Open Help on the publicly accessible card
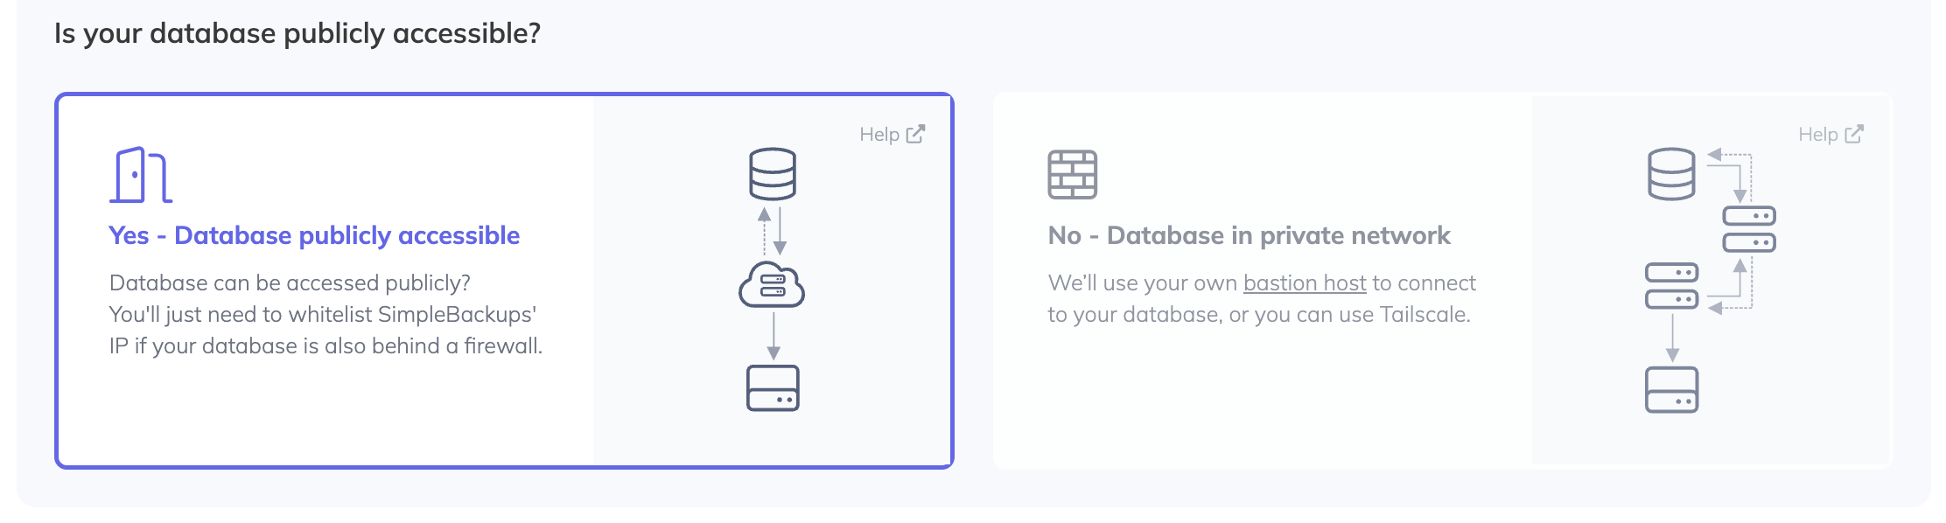 click(x=879, y=134)
